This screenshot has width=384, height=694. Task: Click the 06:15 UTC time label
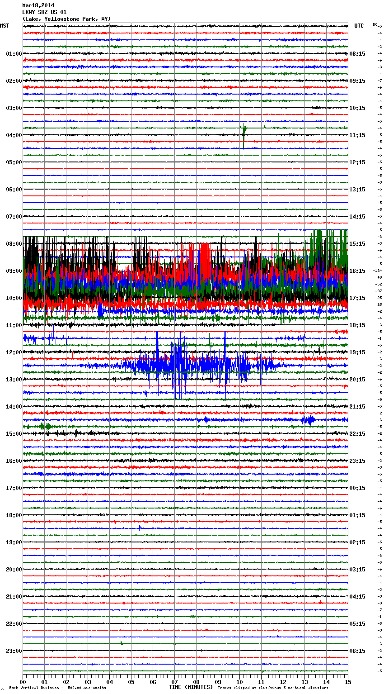(x=357, y=651)
